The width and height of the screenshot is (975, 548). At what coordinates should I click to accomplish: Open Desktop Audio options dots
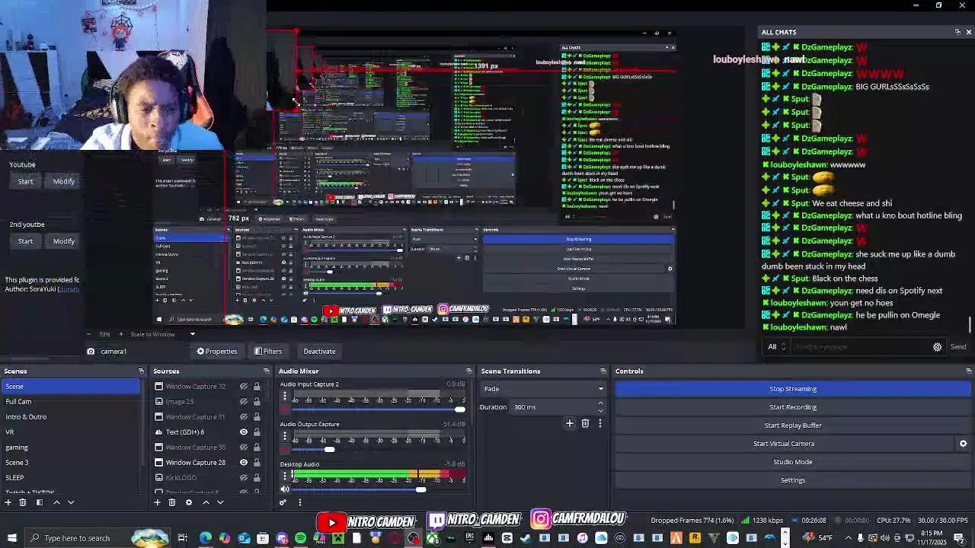click(x=285, y=476)
